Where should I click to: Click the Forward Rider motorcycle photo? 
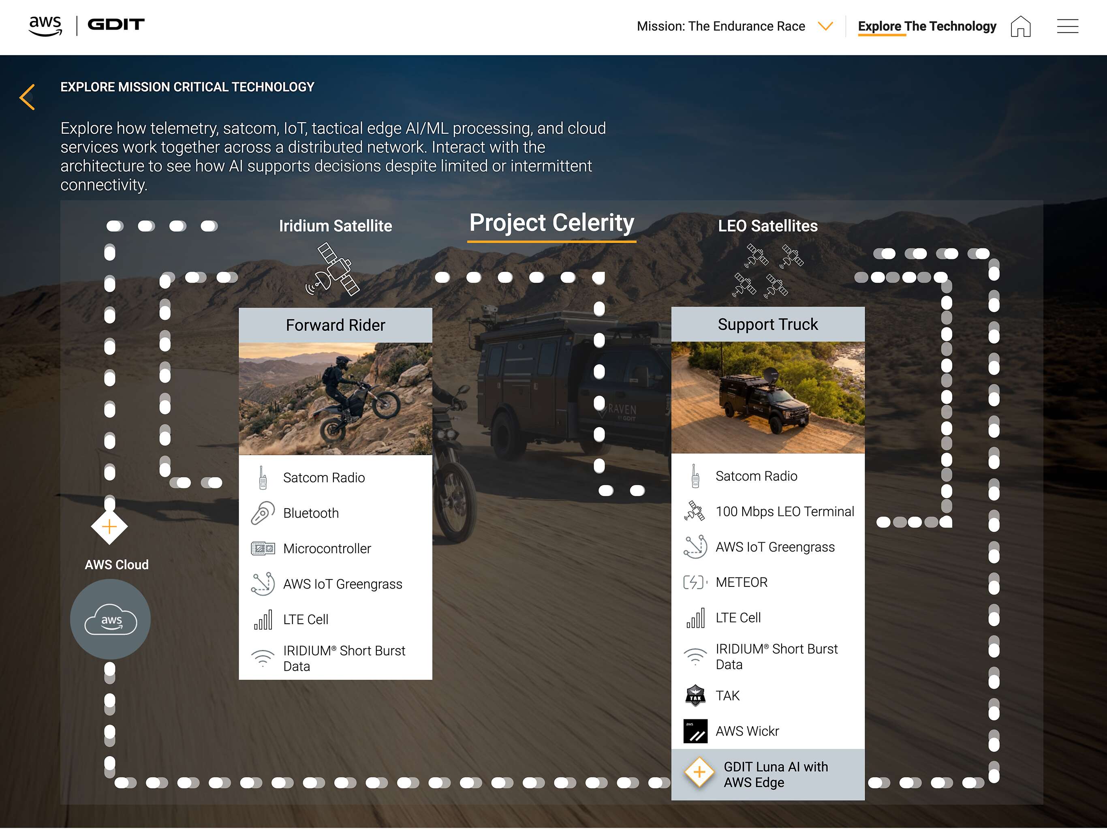[336, 399]
